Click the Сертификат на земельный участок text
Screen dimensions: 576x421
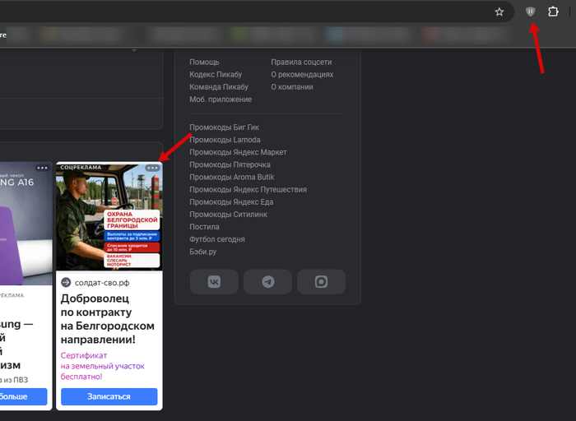click(103, 366)
